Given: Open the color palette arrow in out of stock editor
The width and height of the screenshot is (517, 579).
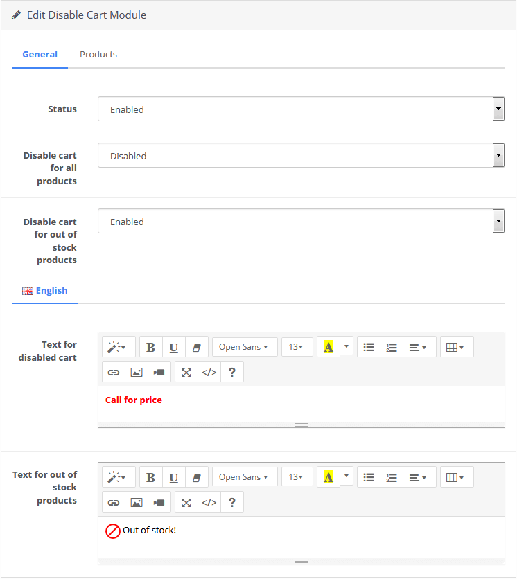Looking at the screenshot, I should 347,476.
